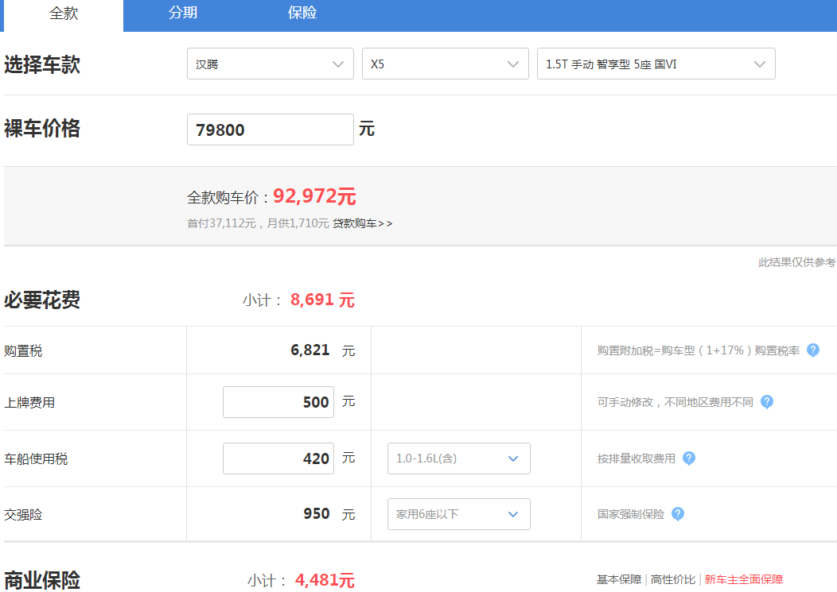Switch to the 保险 tab
Image resolution: width=837 pixels, height=592 pixels.
point(302,13)
